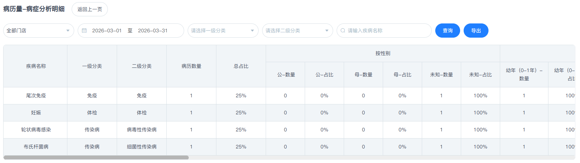Click the 妊娠 disease name cell

pos(35,113)
